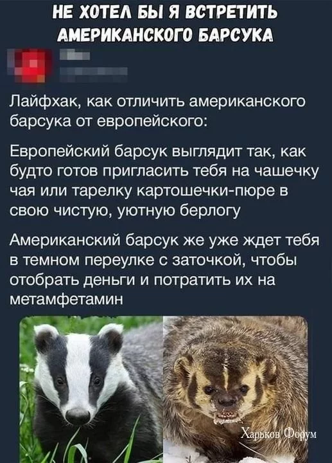
Task: Click the European badger's black nose
Action: (78, 416)
